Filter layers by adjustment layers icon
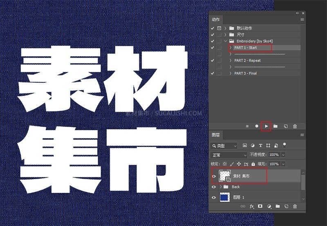 [x=253, y=146]
